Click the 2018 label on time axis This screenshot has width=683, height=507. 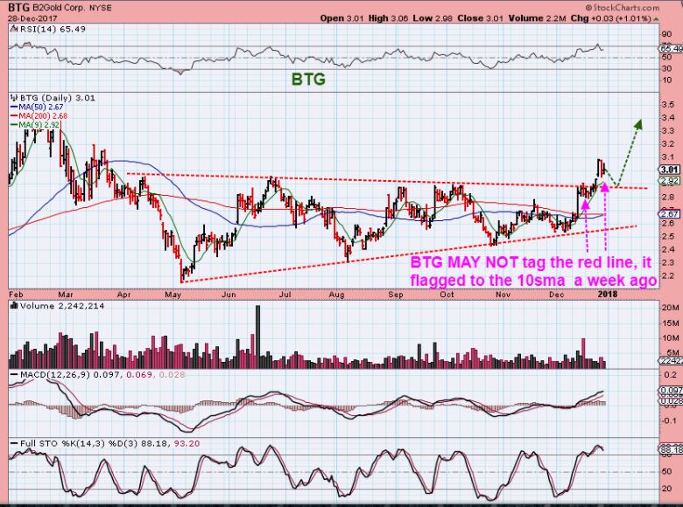click(x=608, y=295)
